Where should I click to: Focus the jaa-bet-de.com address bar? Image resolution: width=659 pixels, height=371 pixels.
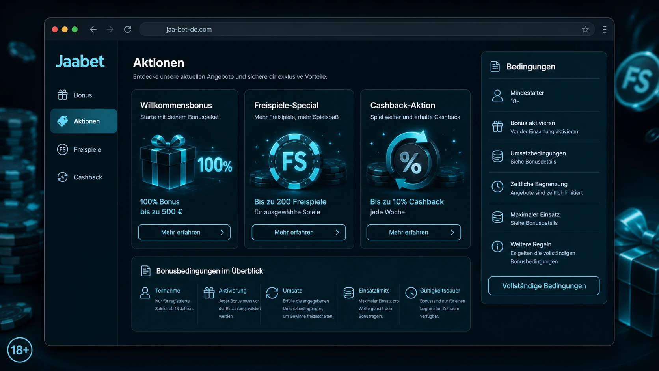[x=367, y=30]
